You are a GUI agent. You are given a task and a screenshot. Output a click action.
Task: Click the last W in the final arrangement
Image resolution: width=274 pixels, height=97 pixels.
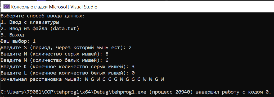click(162, 79)
